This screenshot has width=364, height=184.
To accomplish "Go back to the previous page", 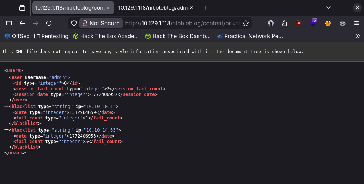I will pyautogui.click(x=22, y=23).
